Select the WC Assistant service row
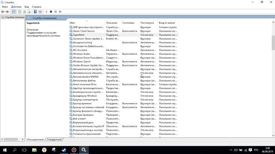Screen dimensions: 275x154 point(124,50)
